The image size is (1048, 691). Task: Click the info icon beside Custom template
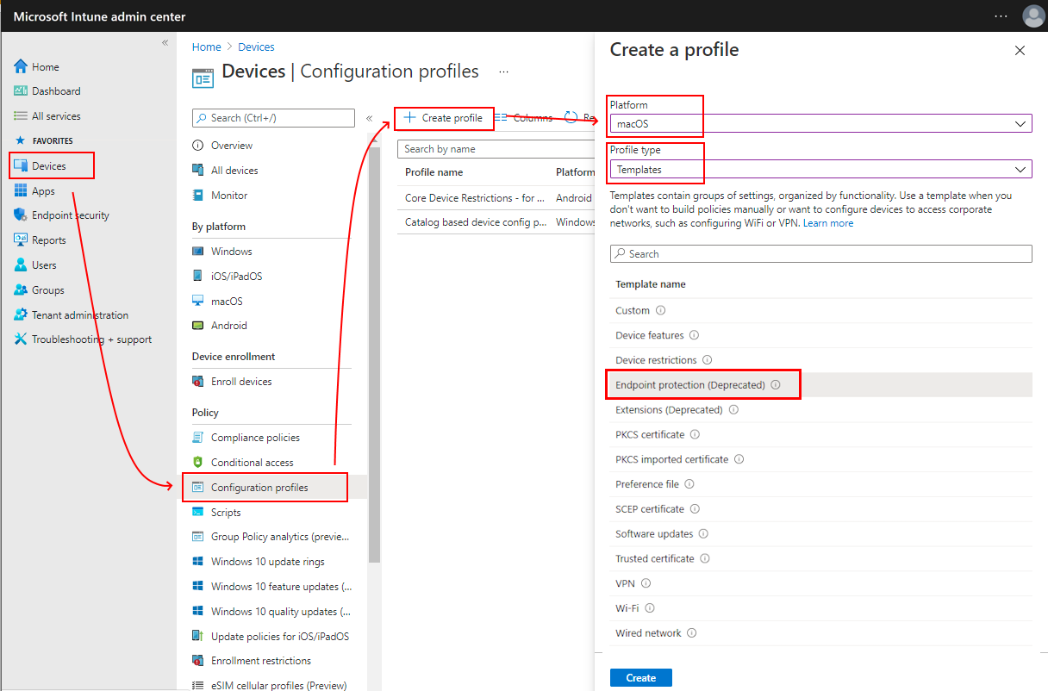point(661,310)
